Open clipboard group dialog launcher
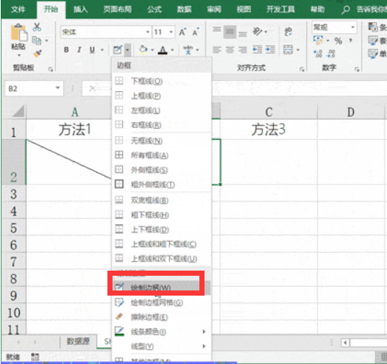The width and height of the screenshot is (387, 364). 51,70
